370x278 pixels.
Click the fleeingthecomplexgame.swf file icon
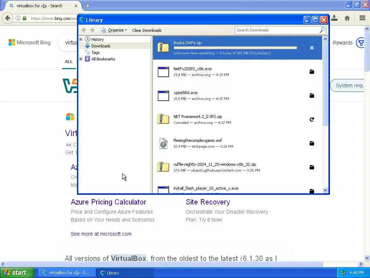(x=163, y=143)
